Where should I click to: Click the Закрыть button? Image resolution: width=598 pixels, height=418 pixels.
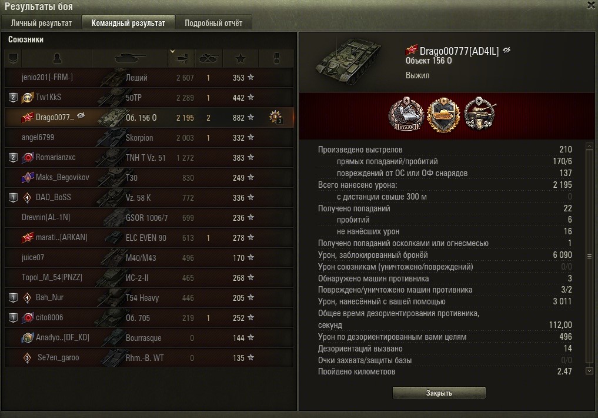click(439, 393)
